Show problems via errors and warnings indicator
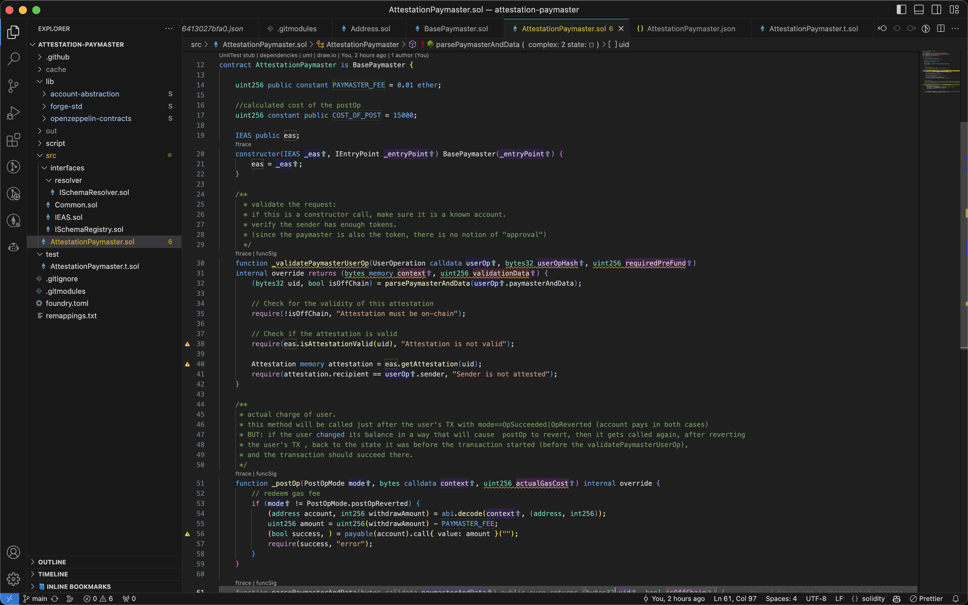This screenshot has width=968, height=605. [x=98, y=599]
